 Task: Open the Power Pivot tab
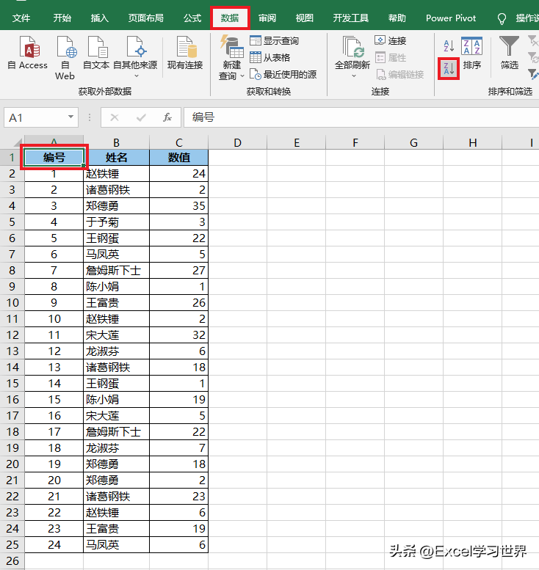point(451,18)
